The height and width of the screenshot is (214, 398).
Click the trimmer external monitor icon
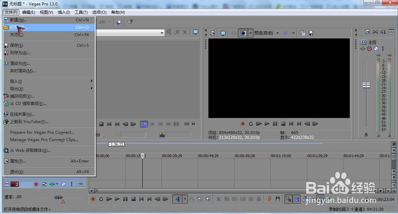click(x=195, y=32)
